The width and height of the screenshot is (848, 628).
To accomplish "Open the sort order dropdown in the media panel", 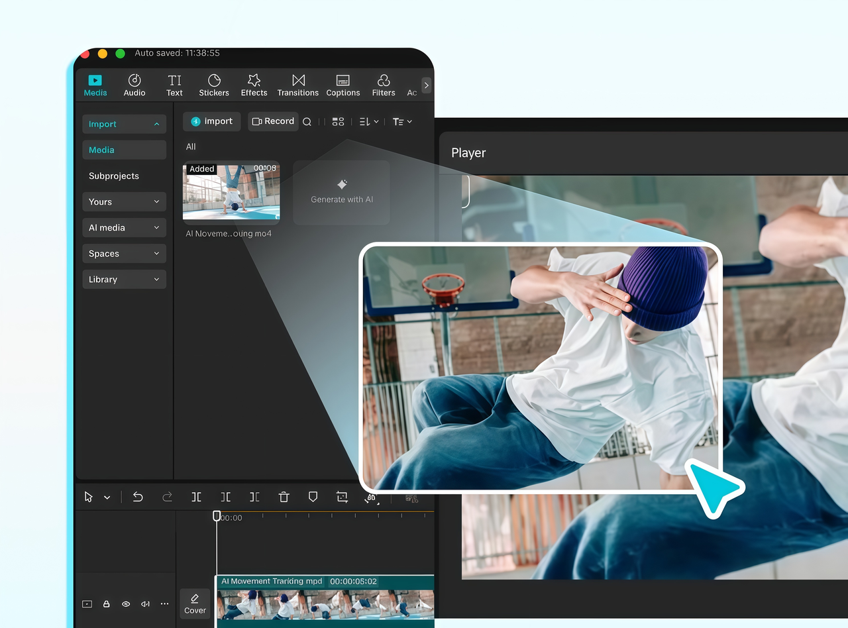I will pos(368,121).
